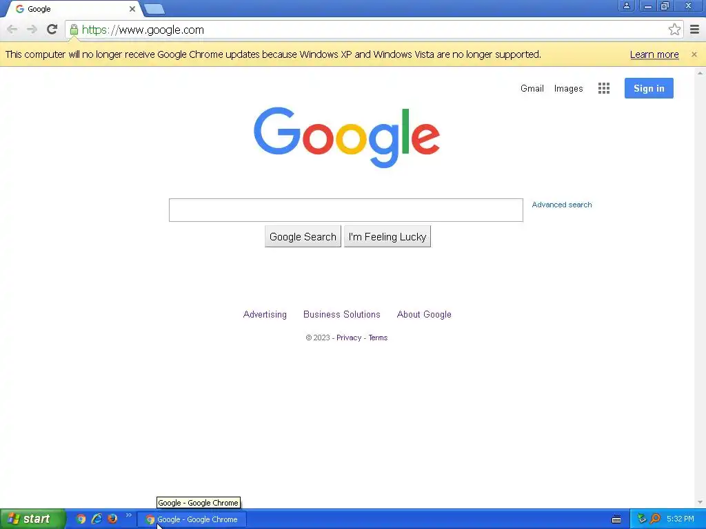Image resolution: width=706 pixels, height=529 pixels.
Task: Open the Advertising footer link
Action: click(265, 314)
